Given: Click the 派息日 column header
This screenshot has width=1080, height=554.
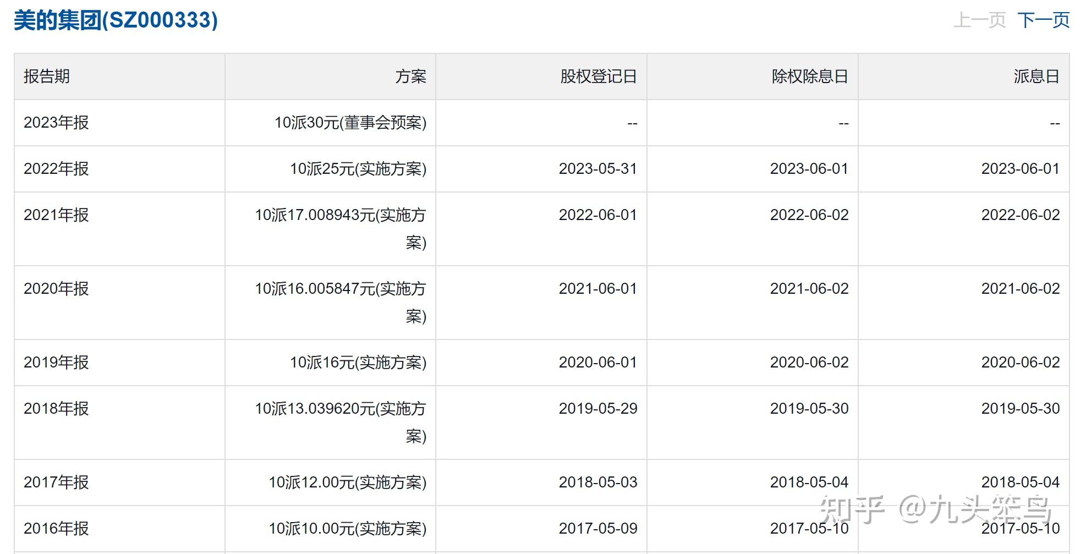Looking at the screenshot, I should tap(1037, 76).
